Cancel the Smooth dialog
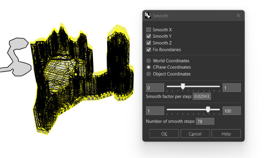This screenshot has height=158, width=264. (x=195, y=134)
